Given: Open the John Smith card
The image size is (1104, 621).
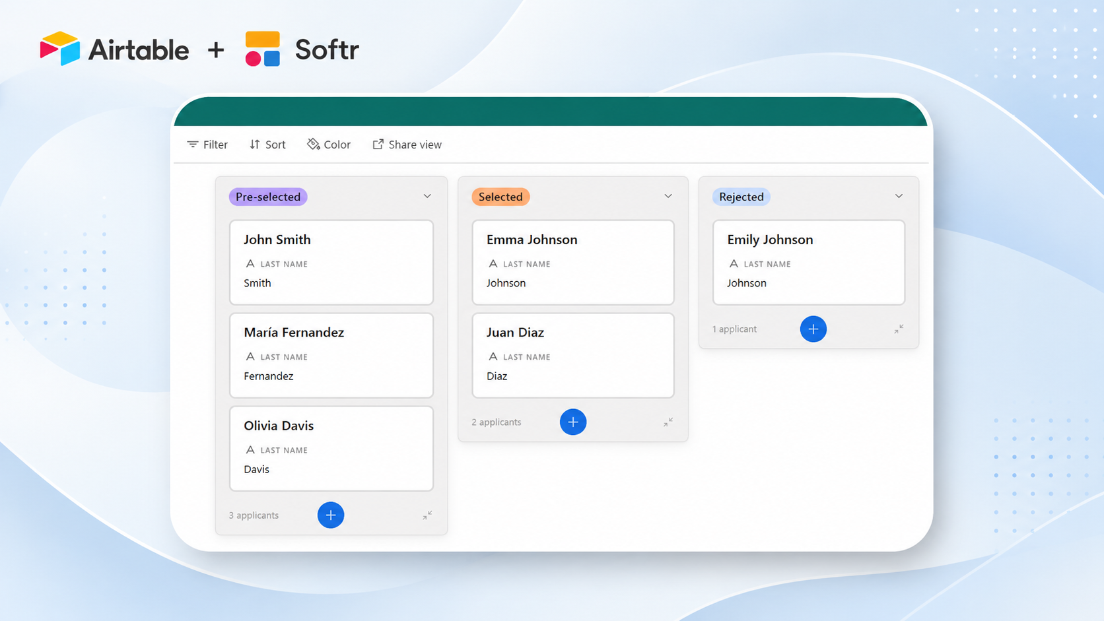Looking at the screenshot, I should click(x=331, y=263).
